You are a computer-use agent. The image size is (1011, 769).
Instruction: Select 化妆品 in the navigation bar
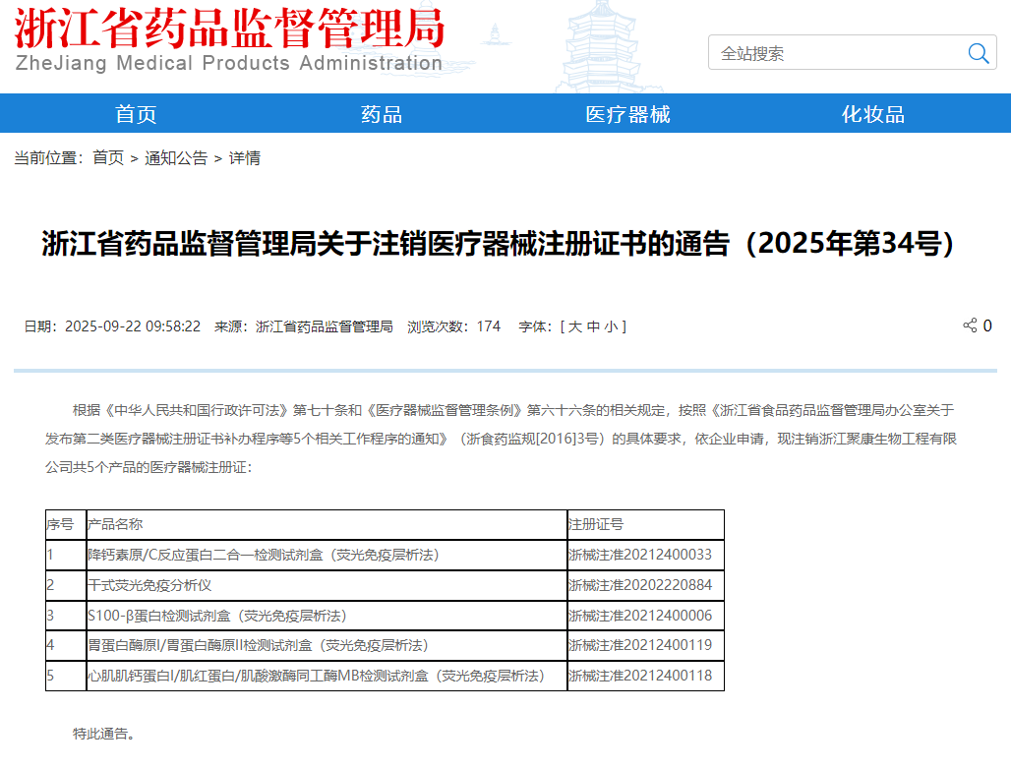tap(873, 114)
